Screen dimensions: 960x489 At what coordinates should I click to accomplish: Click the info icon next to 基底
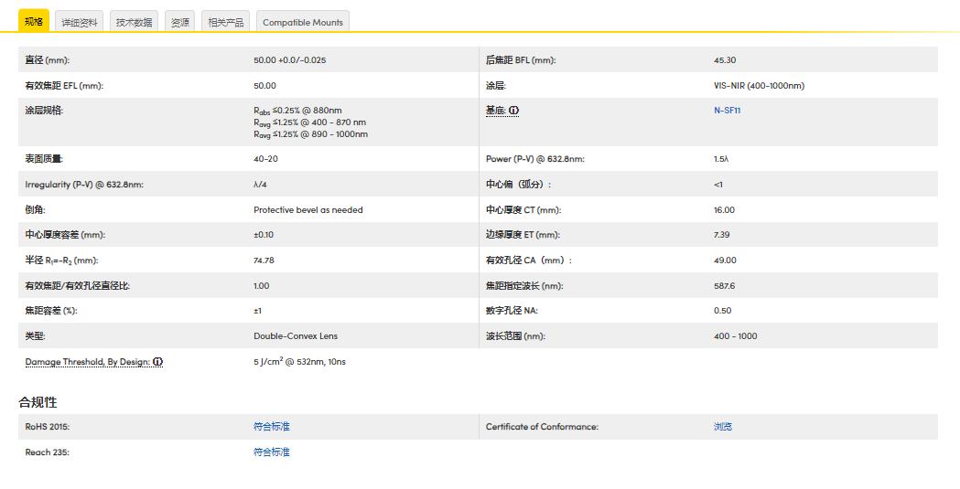513,111
